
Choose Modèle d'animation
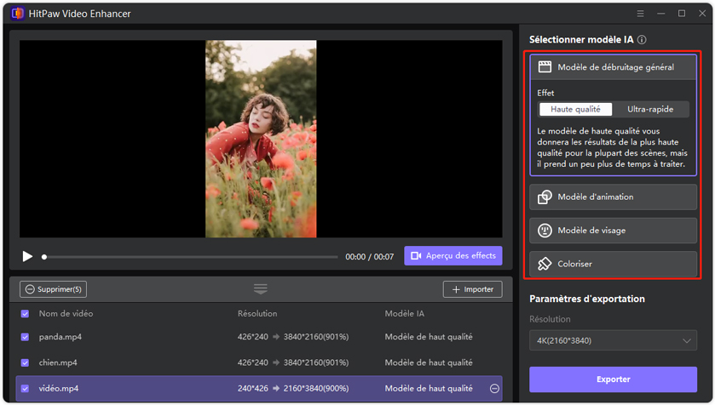(x=614, y=197)
